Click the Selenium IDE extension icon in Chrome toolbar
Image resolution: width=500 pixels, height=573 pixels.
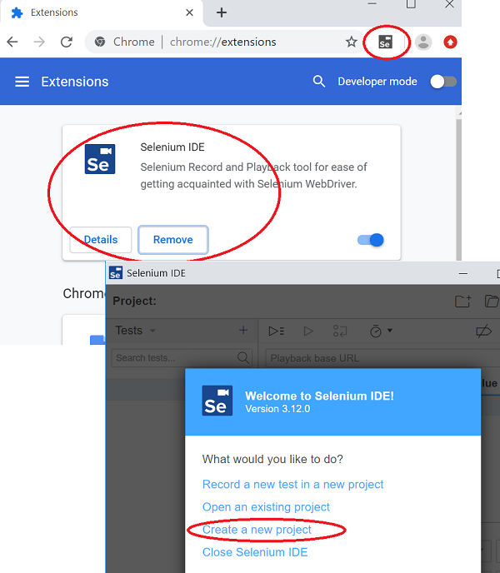385,42
